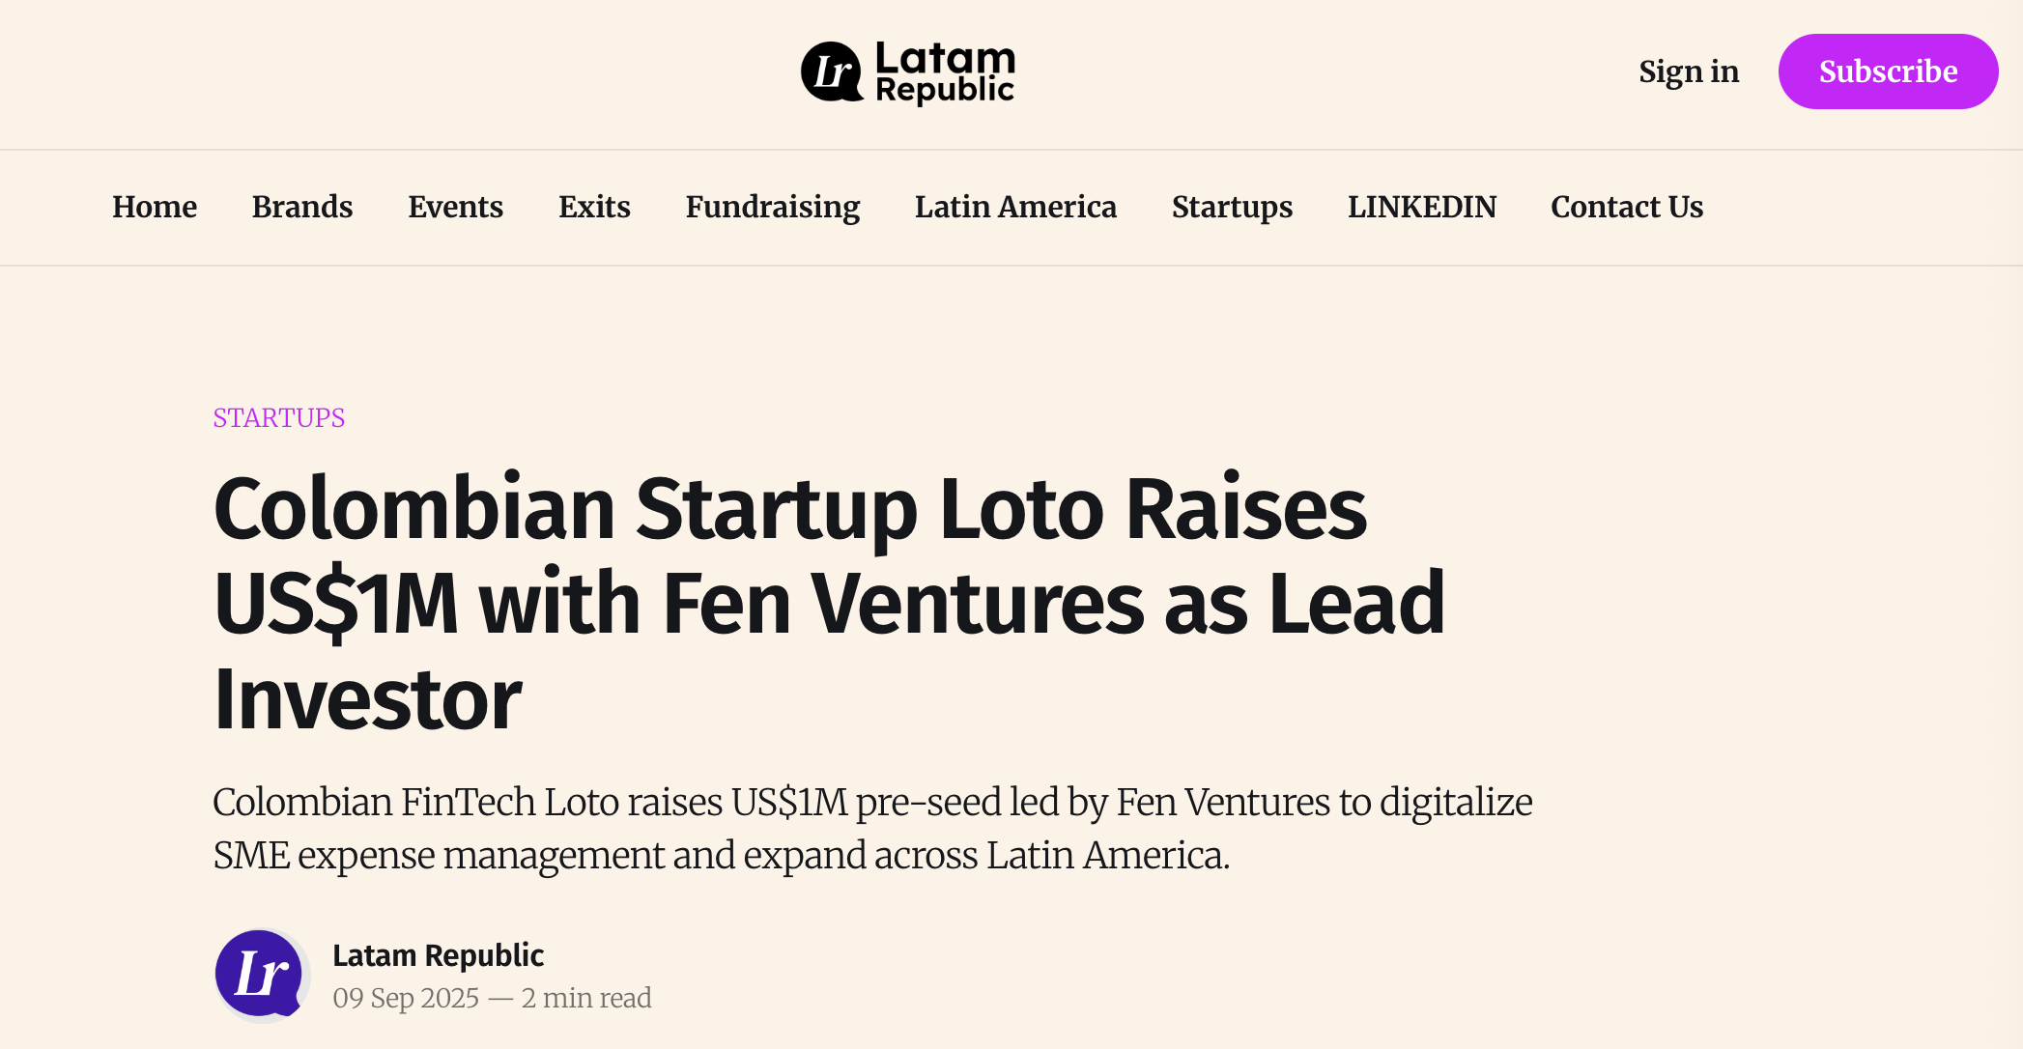
Task: Open the Sign in link
Action: (1688, 71)
